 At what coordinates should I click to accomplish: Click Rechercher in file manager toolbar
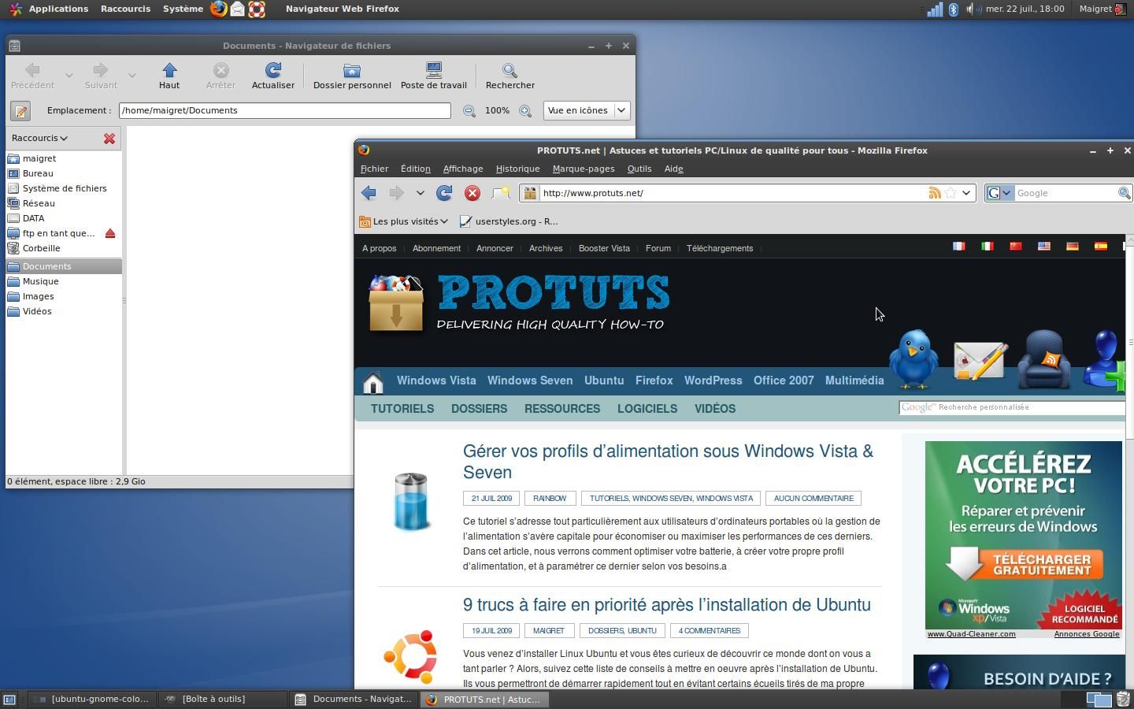coord(510,76)
